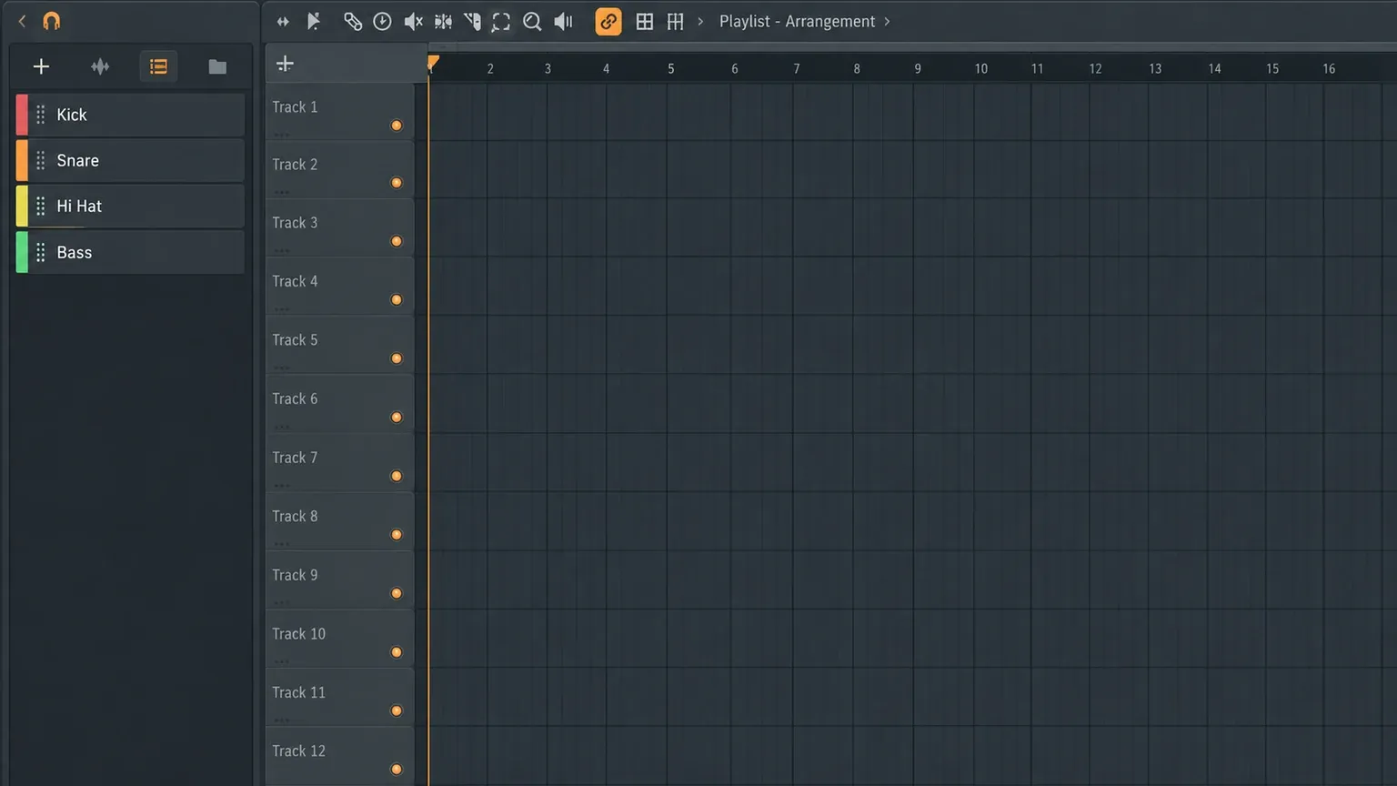Toggle the Track 11 mute dot
This screenshot has width=1397, height=786.
click(x=397, y=710)
